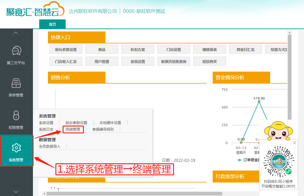Click the 聚食汇·智慧云 logo
The image size is (304, 196).
point(35,10)
